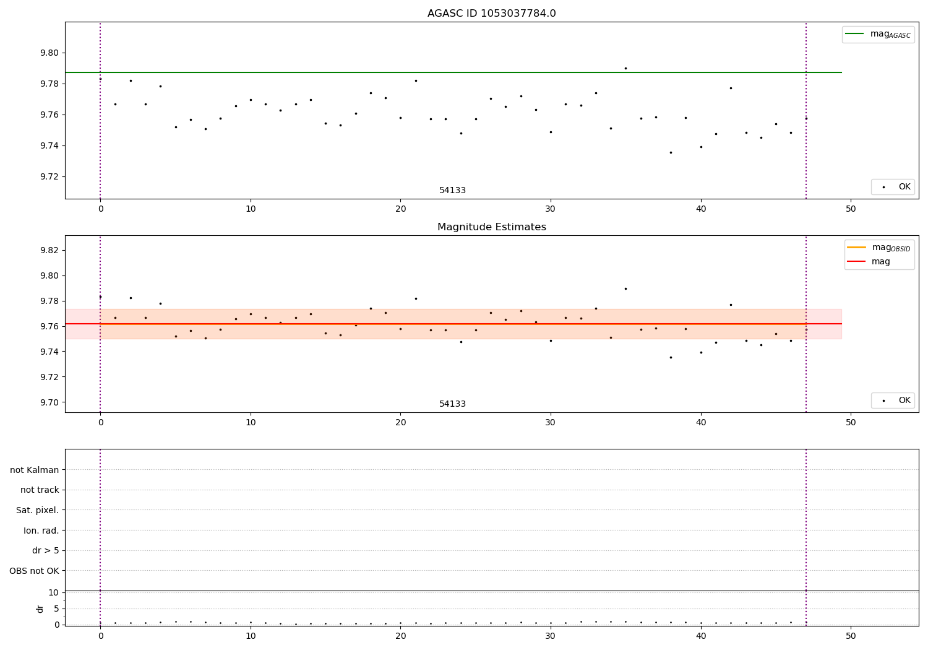Image resolution: width=928 pixels, height=650 pixels.
Task: Click the 9.72 y-tick in Magnitude Estimates plot
Action: [x=49, y=377]
